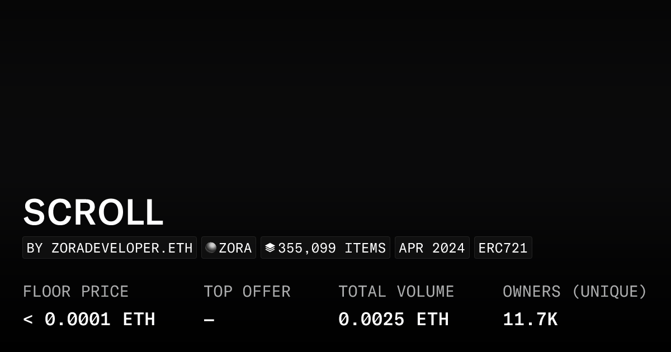
Task: Click the dash under Top Offer
Action: 209,320
